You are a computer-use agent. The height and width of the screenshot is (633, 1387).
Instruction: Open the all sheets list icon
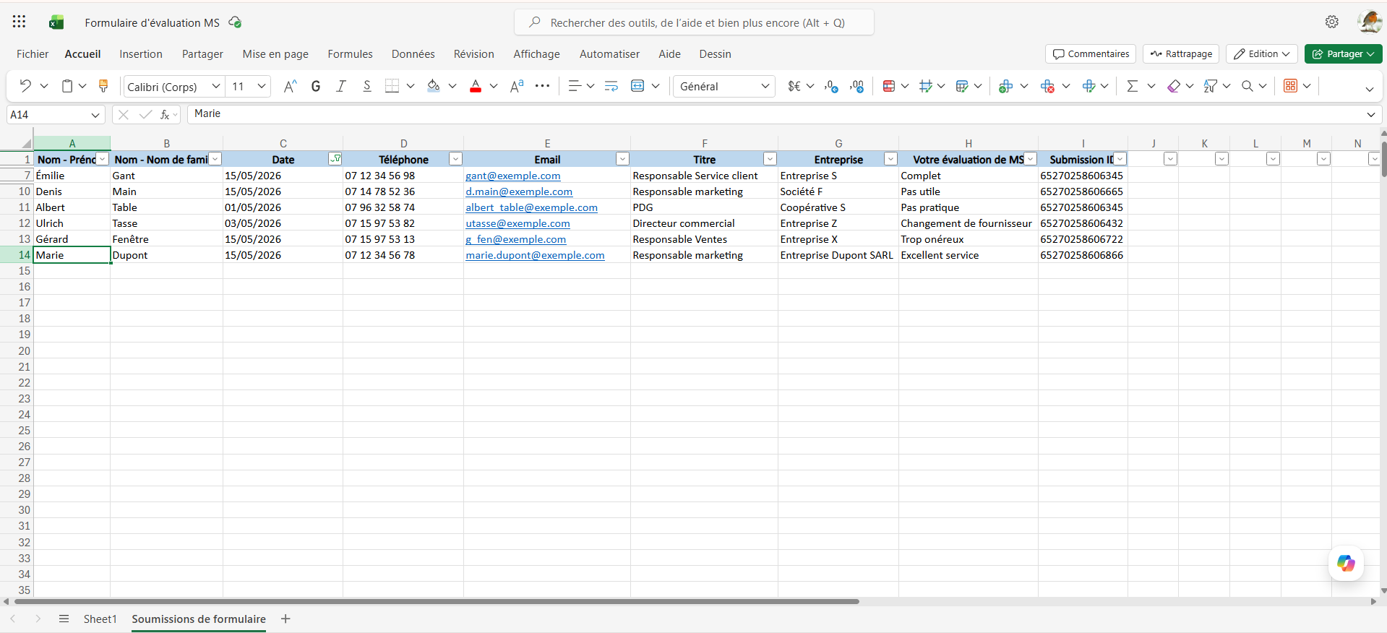click(64, 619)
